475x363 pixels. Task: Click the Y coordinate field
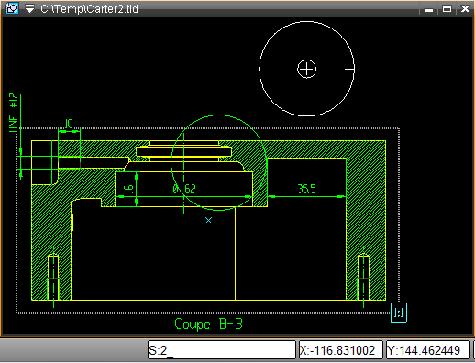click(427, 350)
